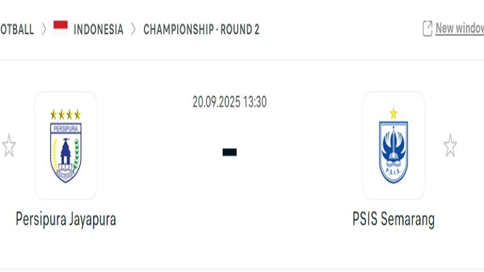Select INDONESIA breadcrumb item
The image size is (484, 272).
pyautogui.click(x=98, y=29)
